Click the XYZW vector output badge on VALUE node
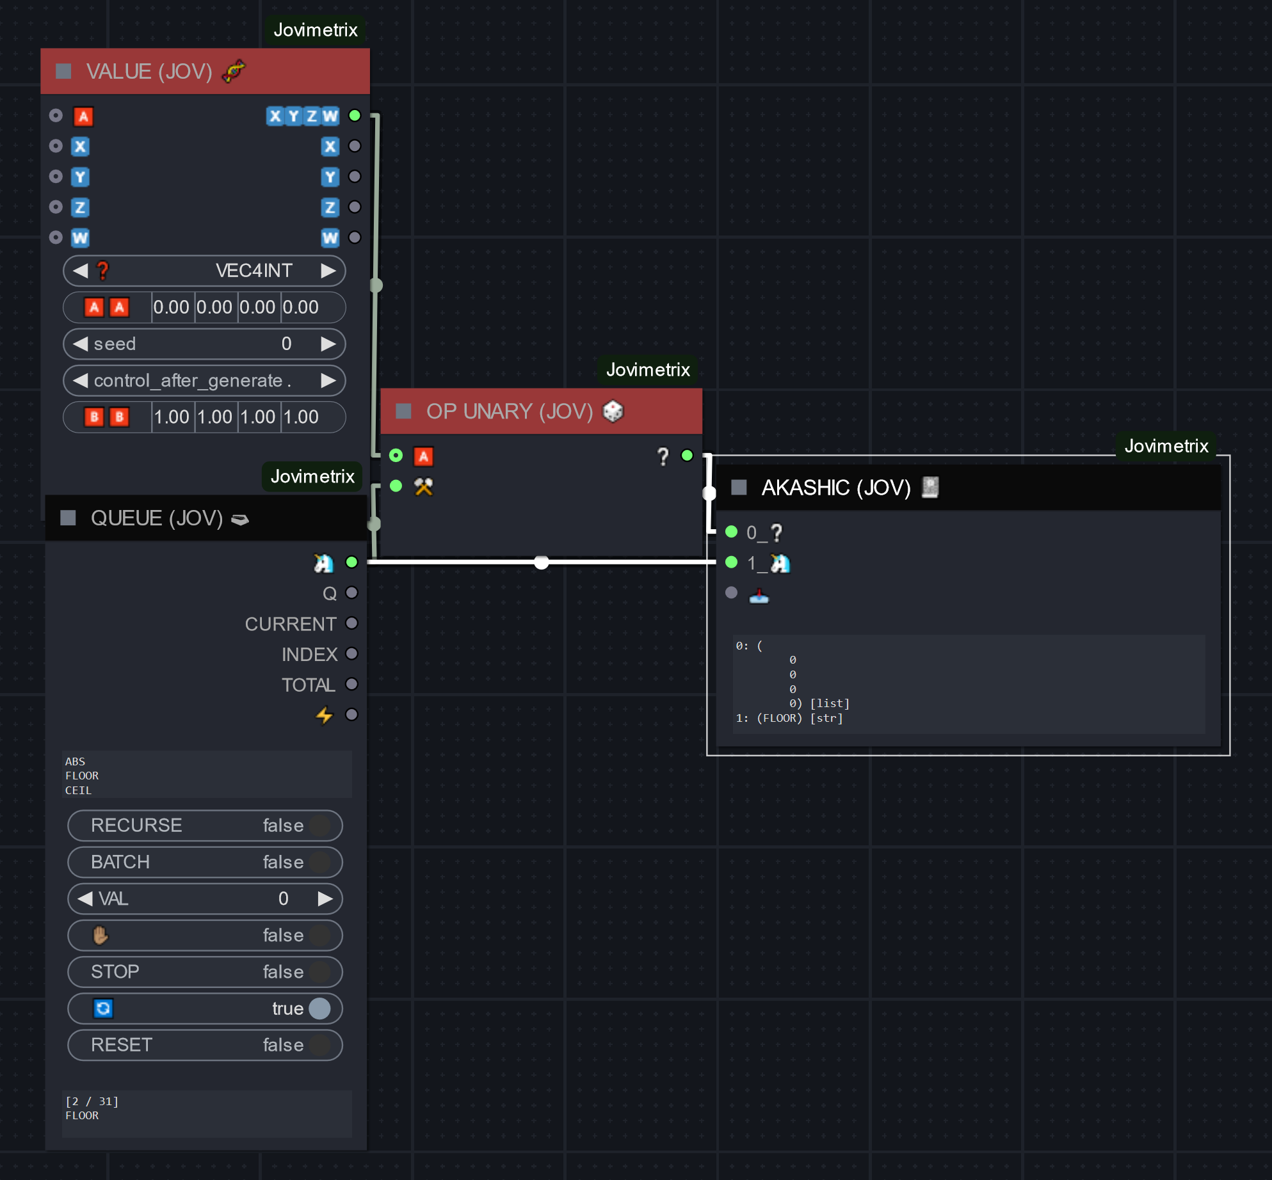The height and width of the screenshot is (1180, 1272). (x=302, y=116)
